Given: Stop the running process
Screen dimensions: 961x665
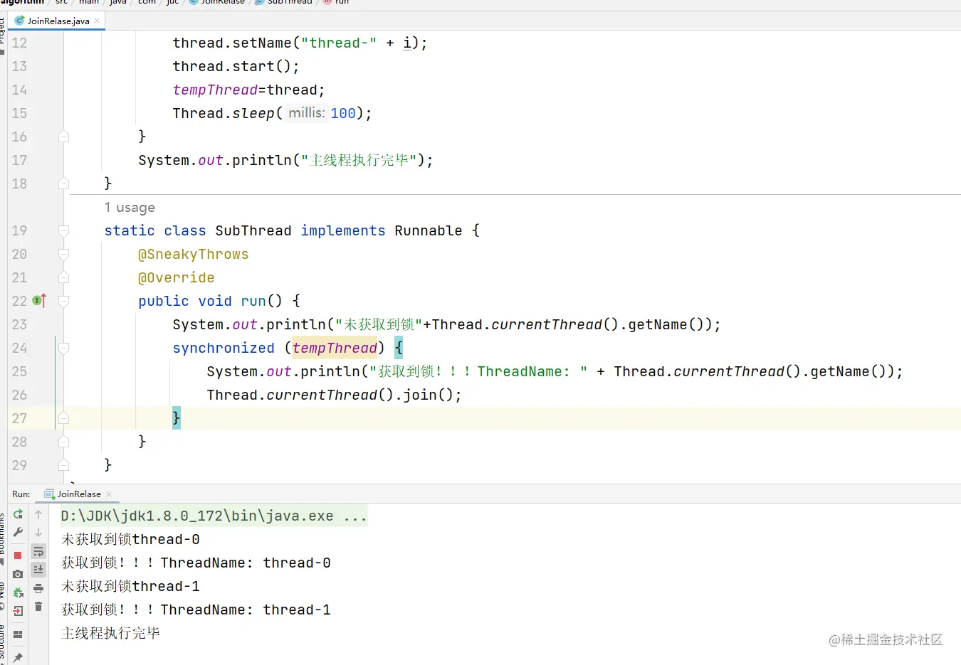Looking at the screenshot, I should pos(18,555).
